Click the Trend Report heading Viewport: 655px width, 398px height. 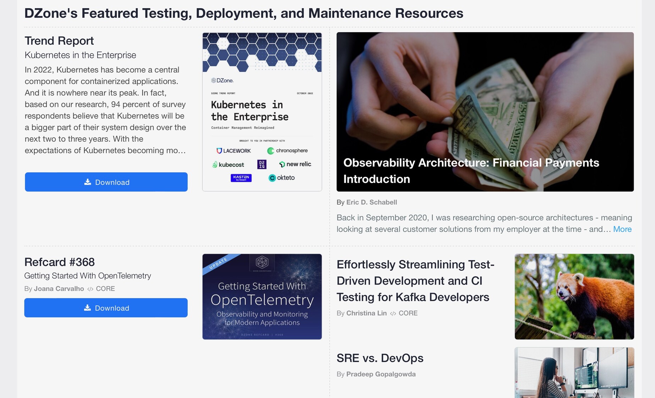tap(59, 41)
